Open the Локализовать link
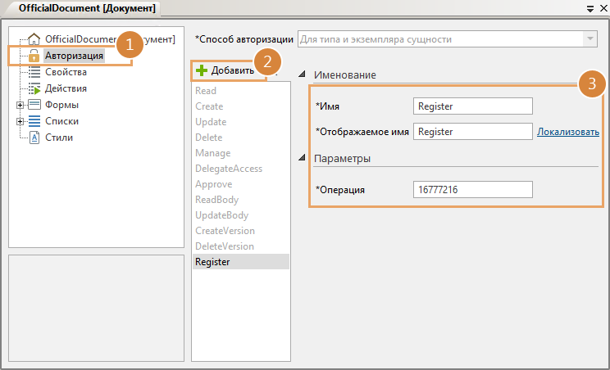This screenshot has width=610, height=370. (567, 132)
